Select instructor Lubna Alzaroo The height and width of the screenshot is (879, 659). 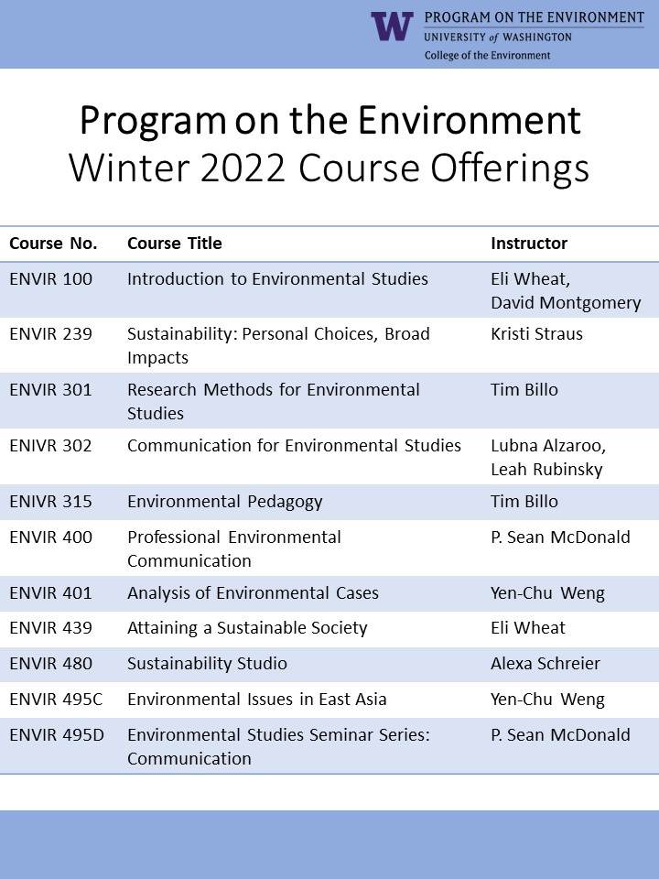point(547,446)
